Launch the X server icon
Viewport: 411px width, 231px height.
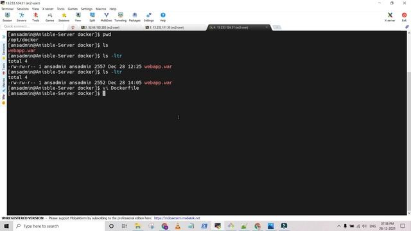[390, 17]
